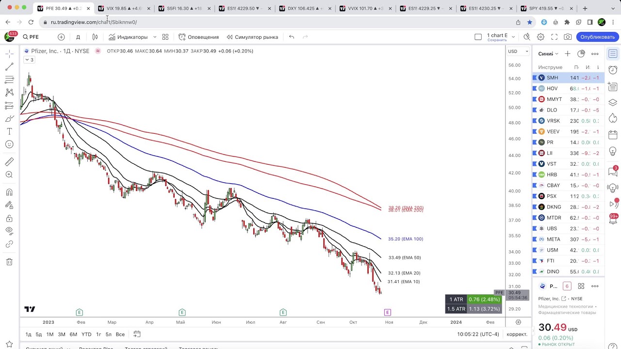The height and width of the screenshot is (349, 621).
Task: Select the ruler measure tool
Action: [9, 162]
